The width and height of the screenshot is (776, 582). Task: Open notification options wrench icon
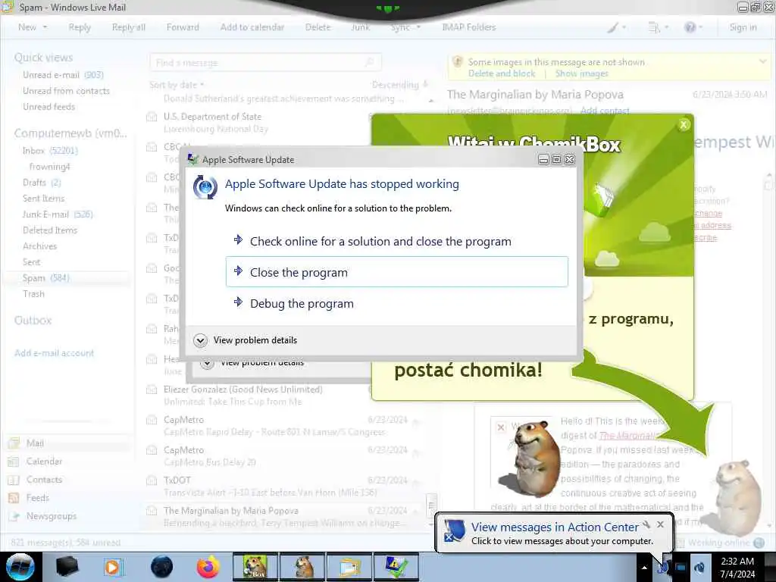(x=646, y=524)
